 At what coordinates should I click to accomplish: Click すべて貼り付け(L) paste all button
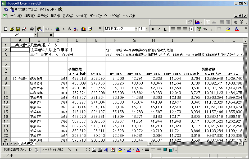[x=24, y=10]
